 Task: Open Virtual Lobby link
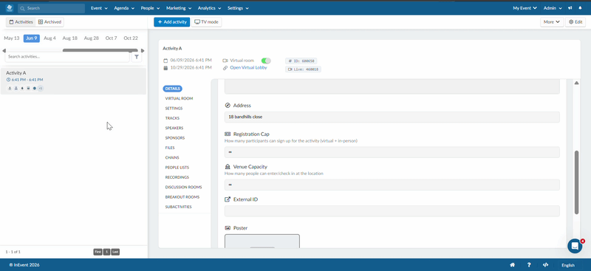tap(248, 68)
